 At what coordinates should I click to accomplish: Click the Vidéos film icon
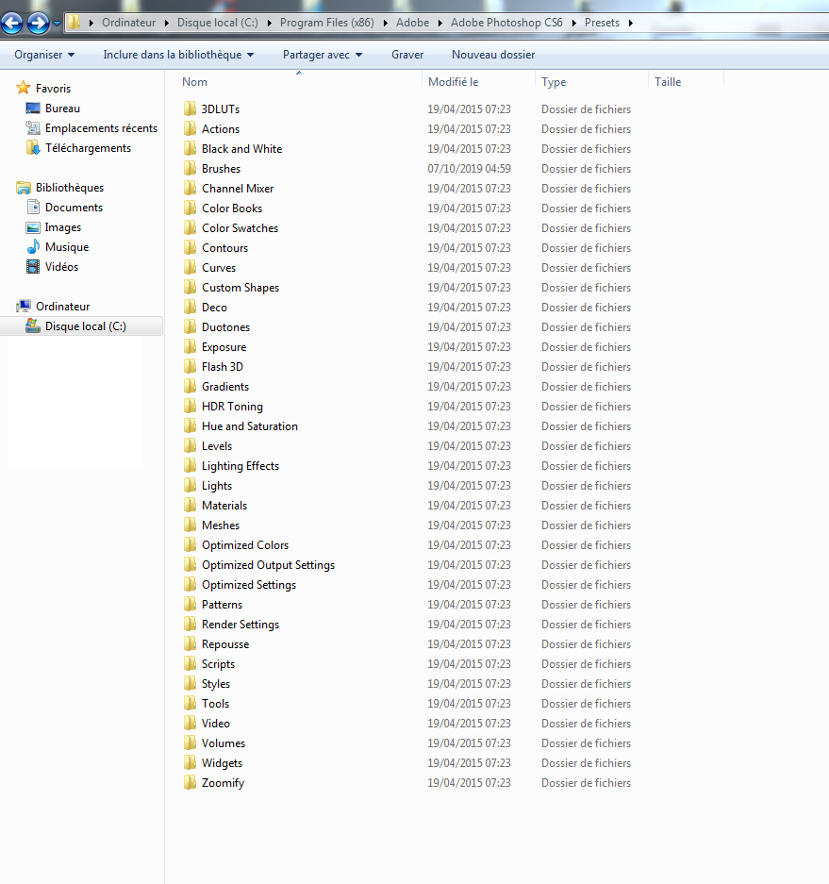point(33,267)
